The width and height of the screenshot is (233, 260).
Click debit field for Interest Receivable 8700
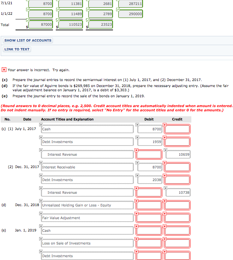(x=150, y=167)
